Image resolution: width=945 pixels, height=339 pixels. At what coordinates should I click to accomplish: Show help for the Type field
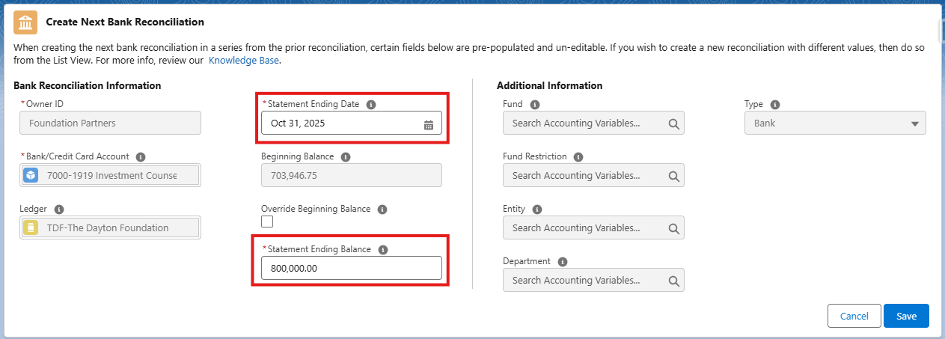tap(774, 105)
